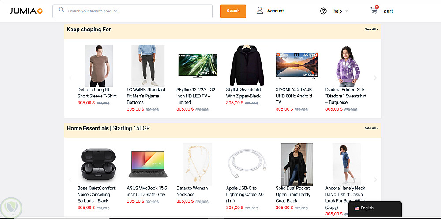
Task: Click the help question mark icon
Action: 323,11
